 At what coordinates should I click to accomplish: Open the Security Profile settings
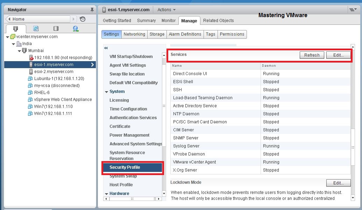[133, 167]
